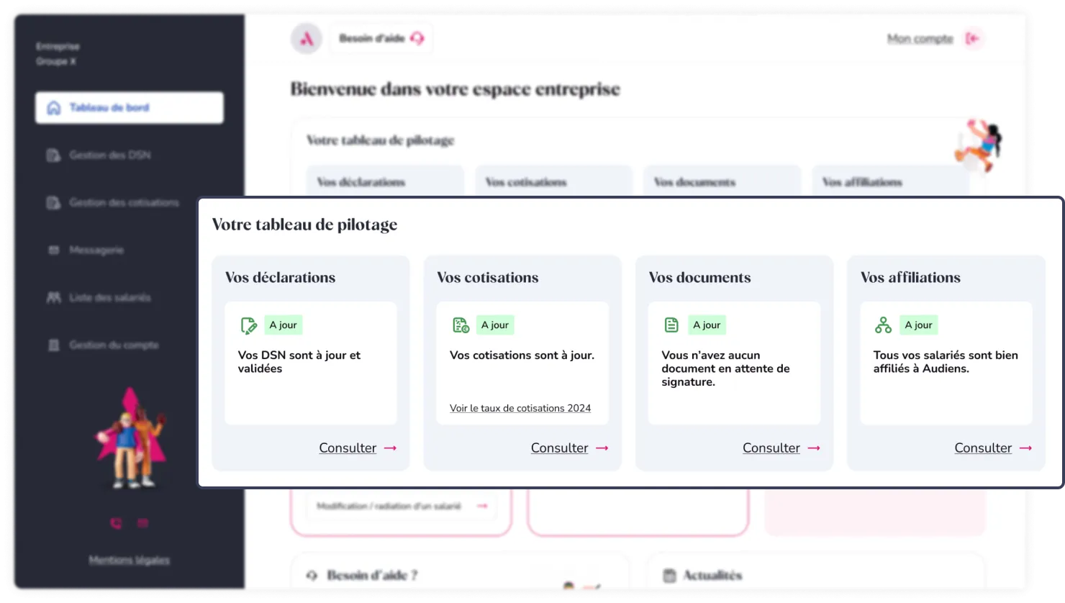Viewport: 1065px width, 603px height.
Task: Open Tableau de bord in sidebar
Action: pyautogui.click(x=129, y=108)
